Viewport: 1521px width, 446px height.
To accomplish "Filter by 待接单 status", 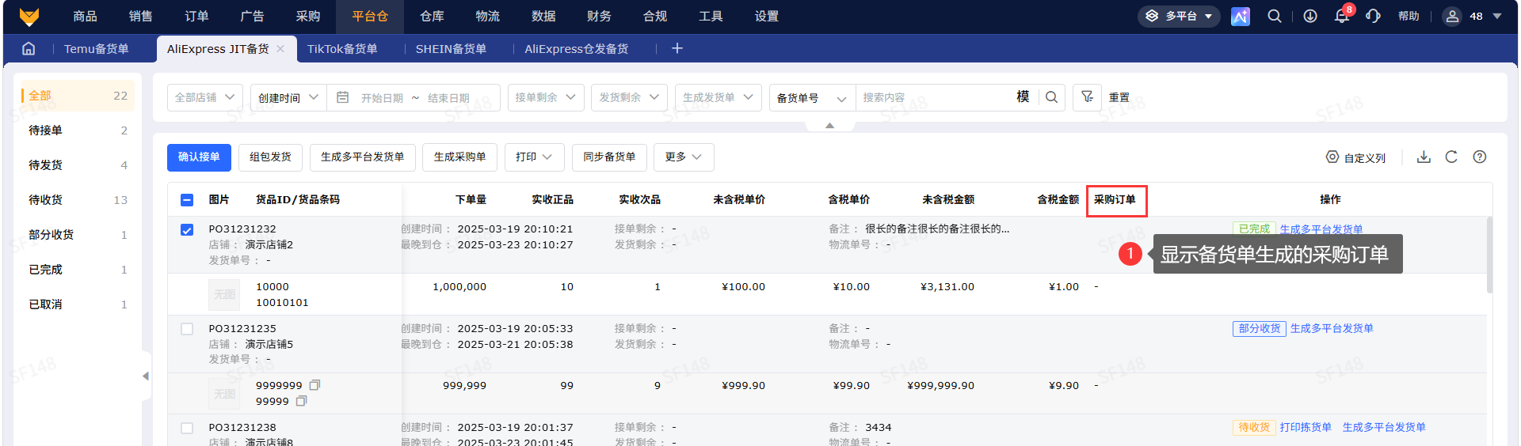I will point(78,130).
